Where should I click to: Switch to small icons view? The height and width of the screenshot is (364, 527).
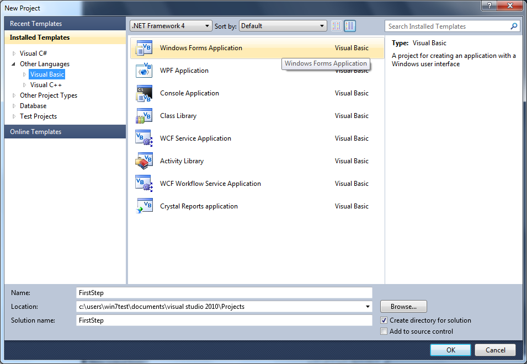point(337,26)
